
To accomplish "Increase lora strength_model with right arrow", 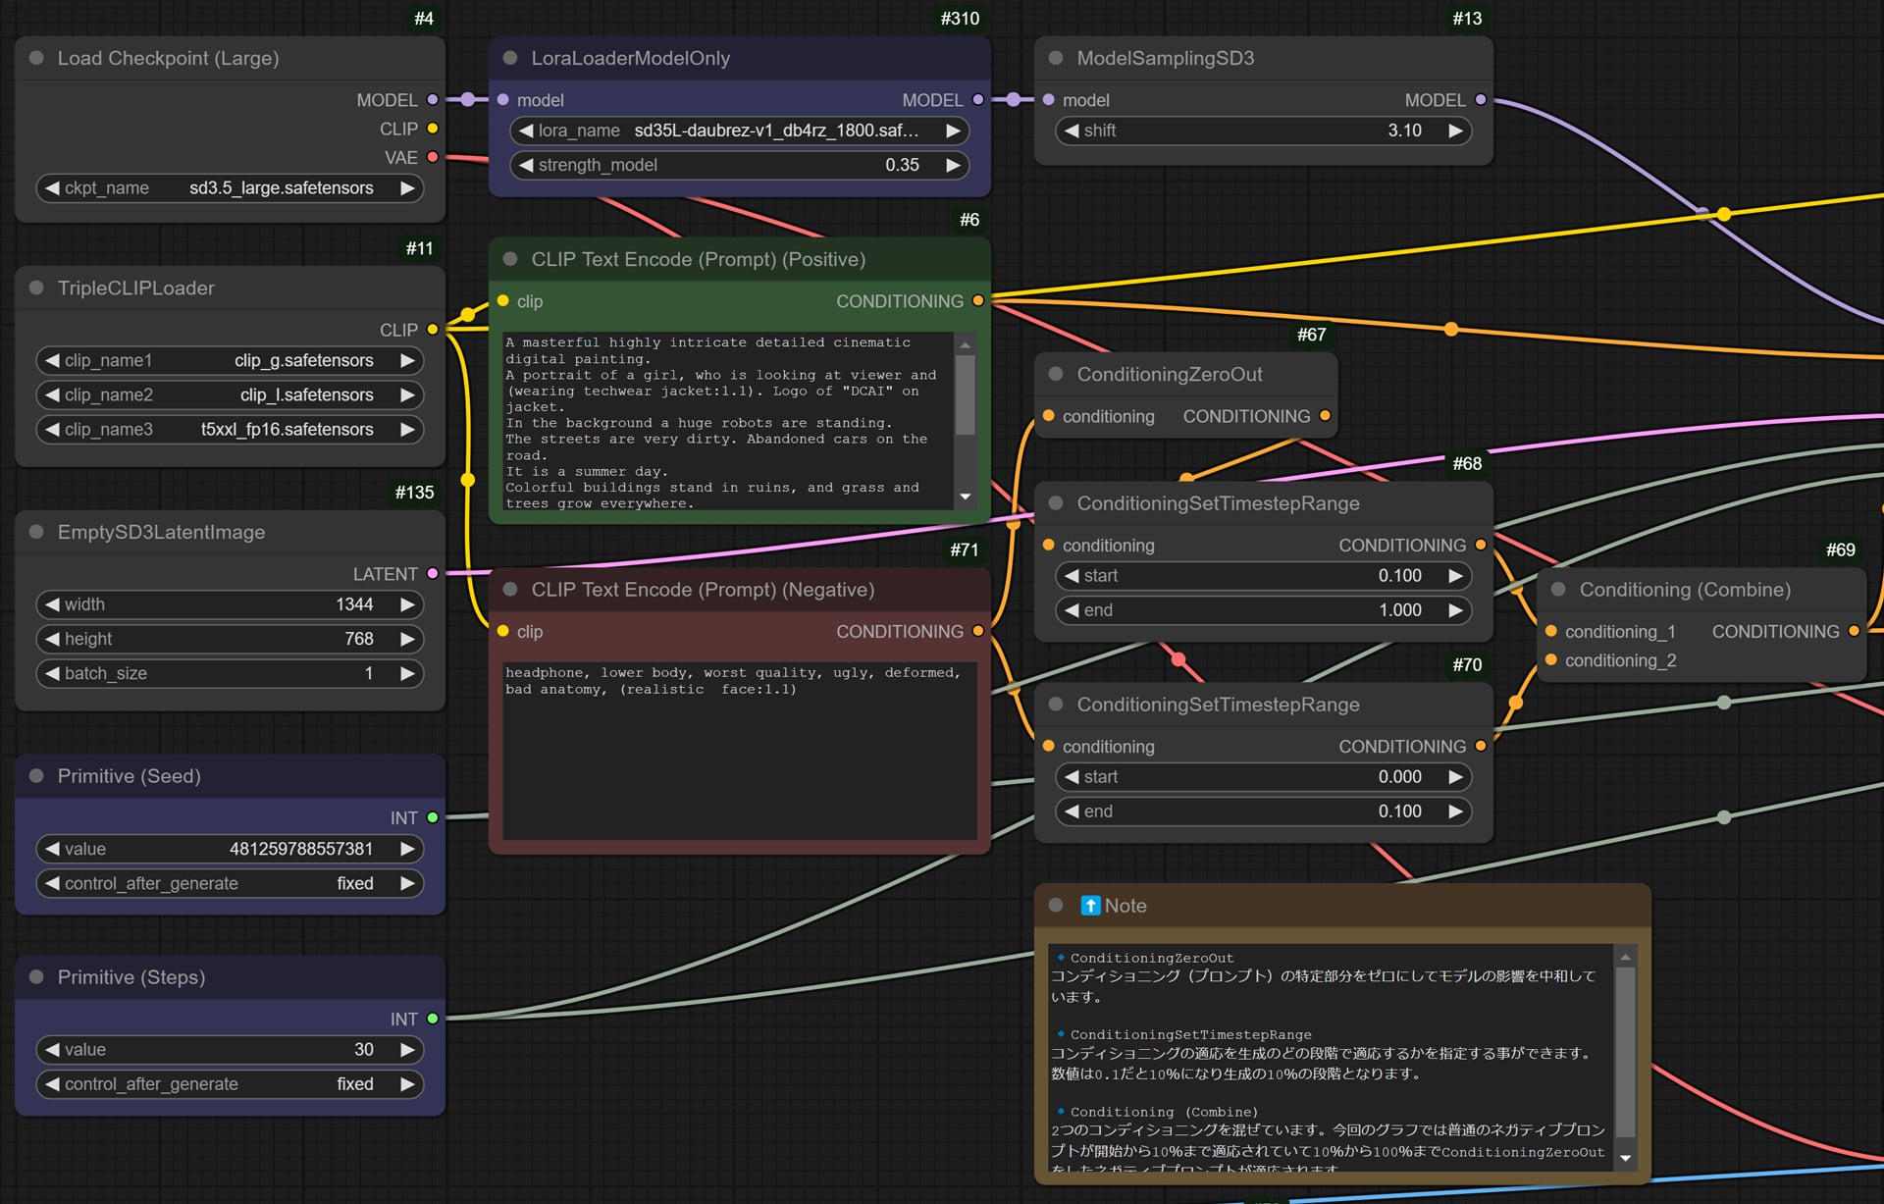I will coord(953,165).
